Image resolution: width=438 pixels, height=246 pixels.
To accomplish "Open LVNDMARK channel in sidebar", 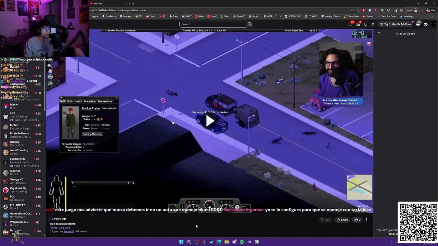I will tap(23, 162).
